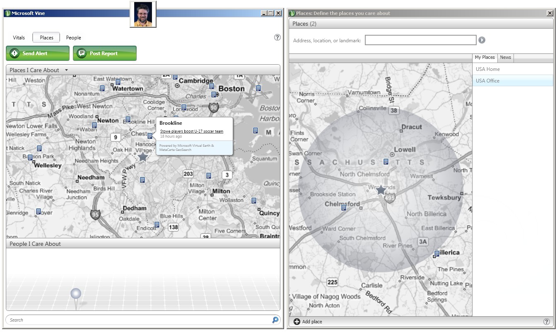Click the Add place button

pos(308,322)
